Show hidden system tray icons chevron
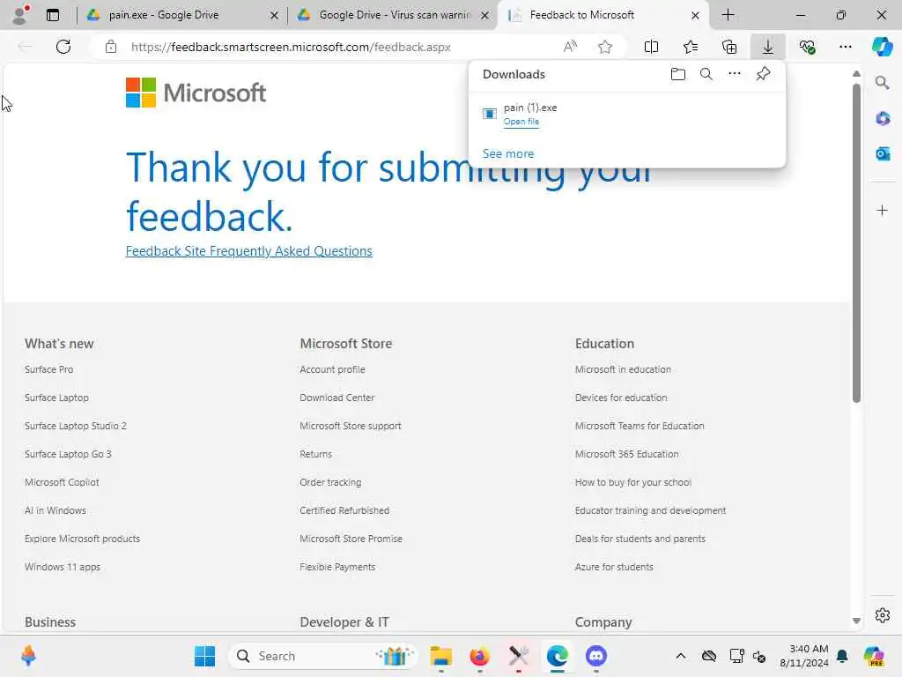The image size is (902, 677). pos(681,656)
